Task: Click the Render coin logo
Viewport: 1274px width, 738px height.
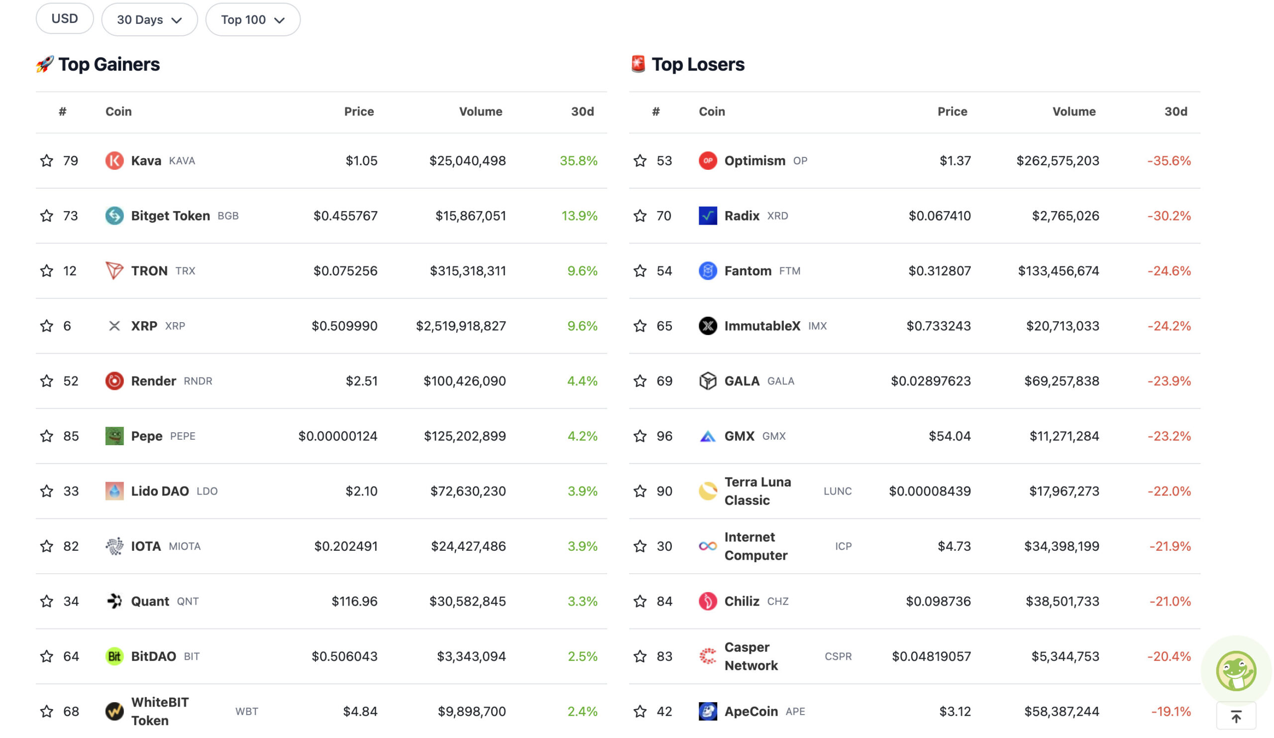Action: click(114, 381)
